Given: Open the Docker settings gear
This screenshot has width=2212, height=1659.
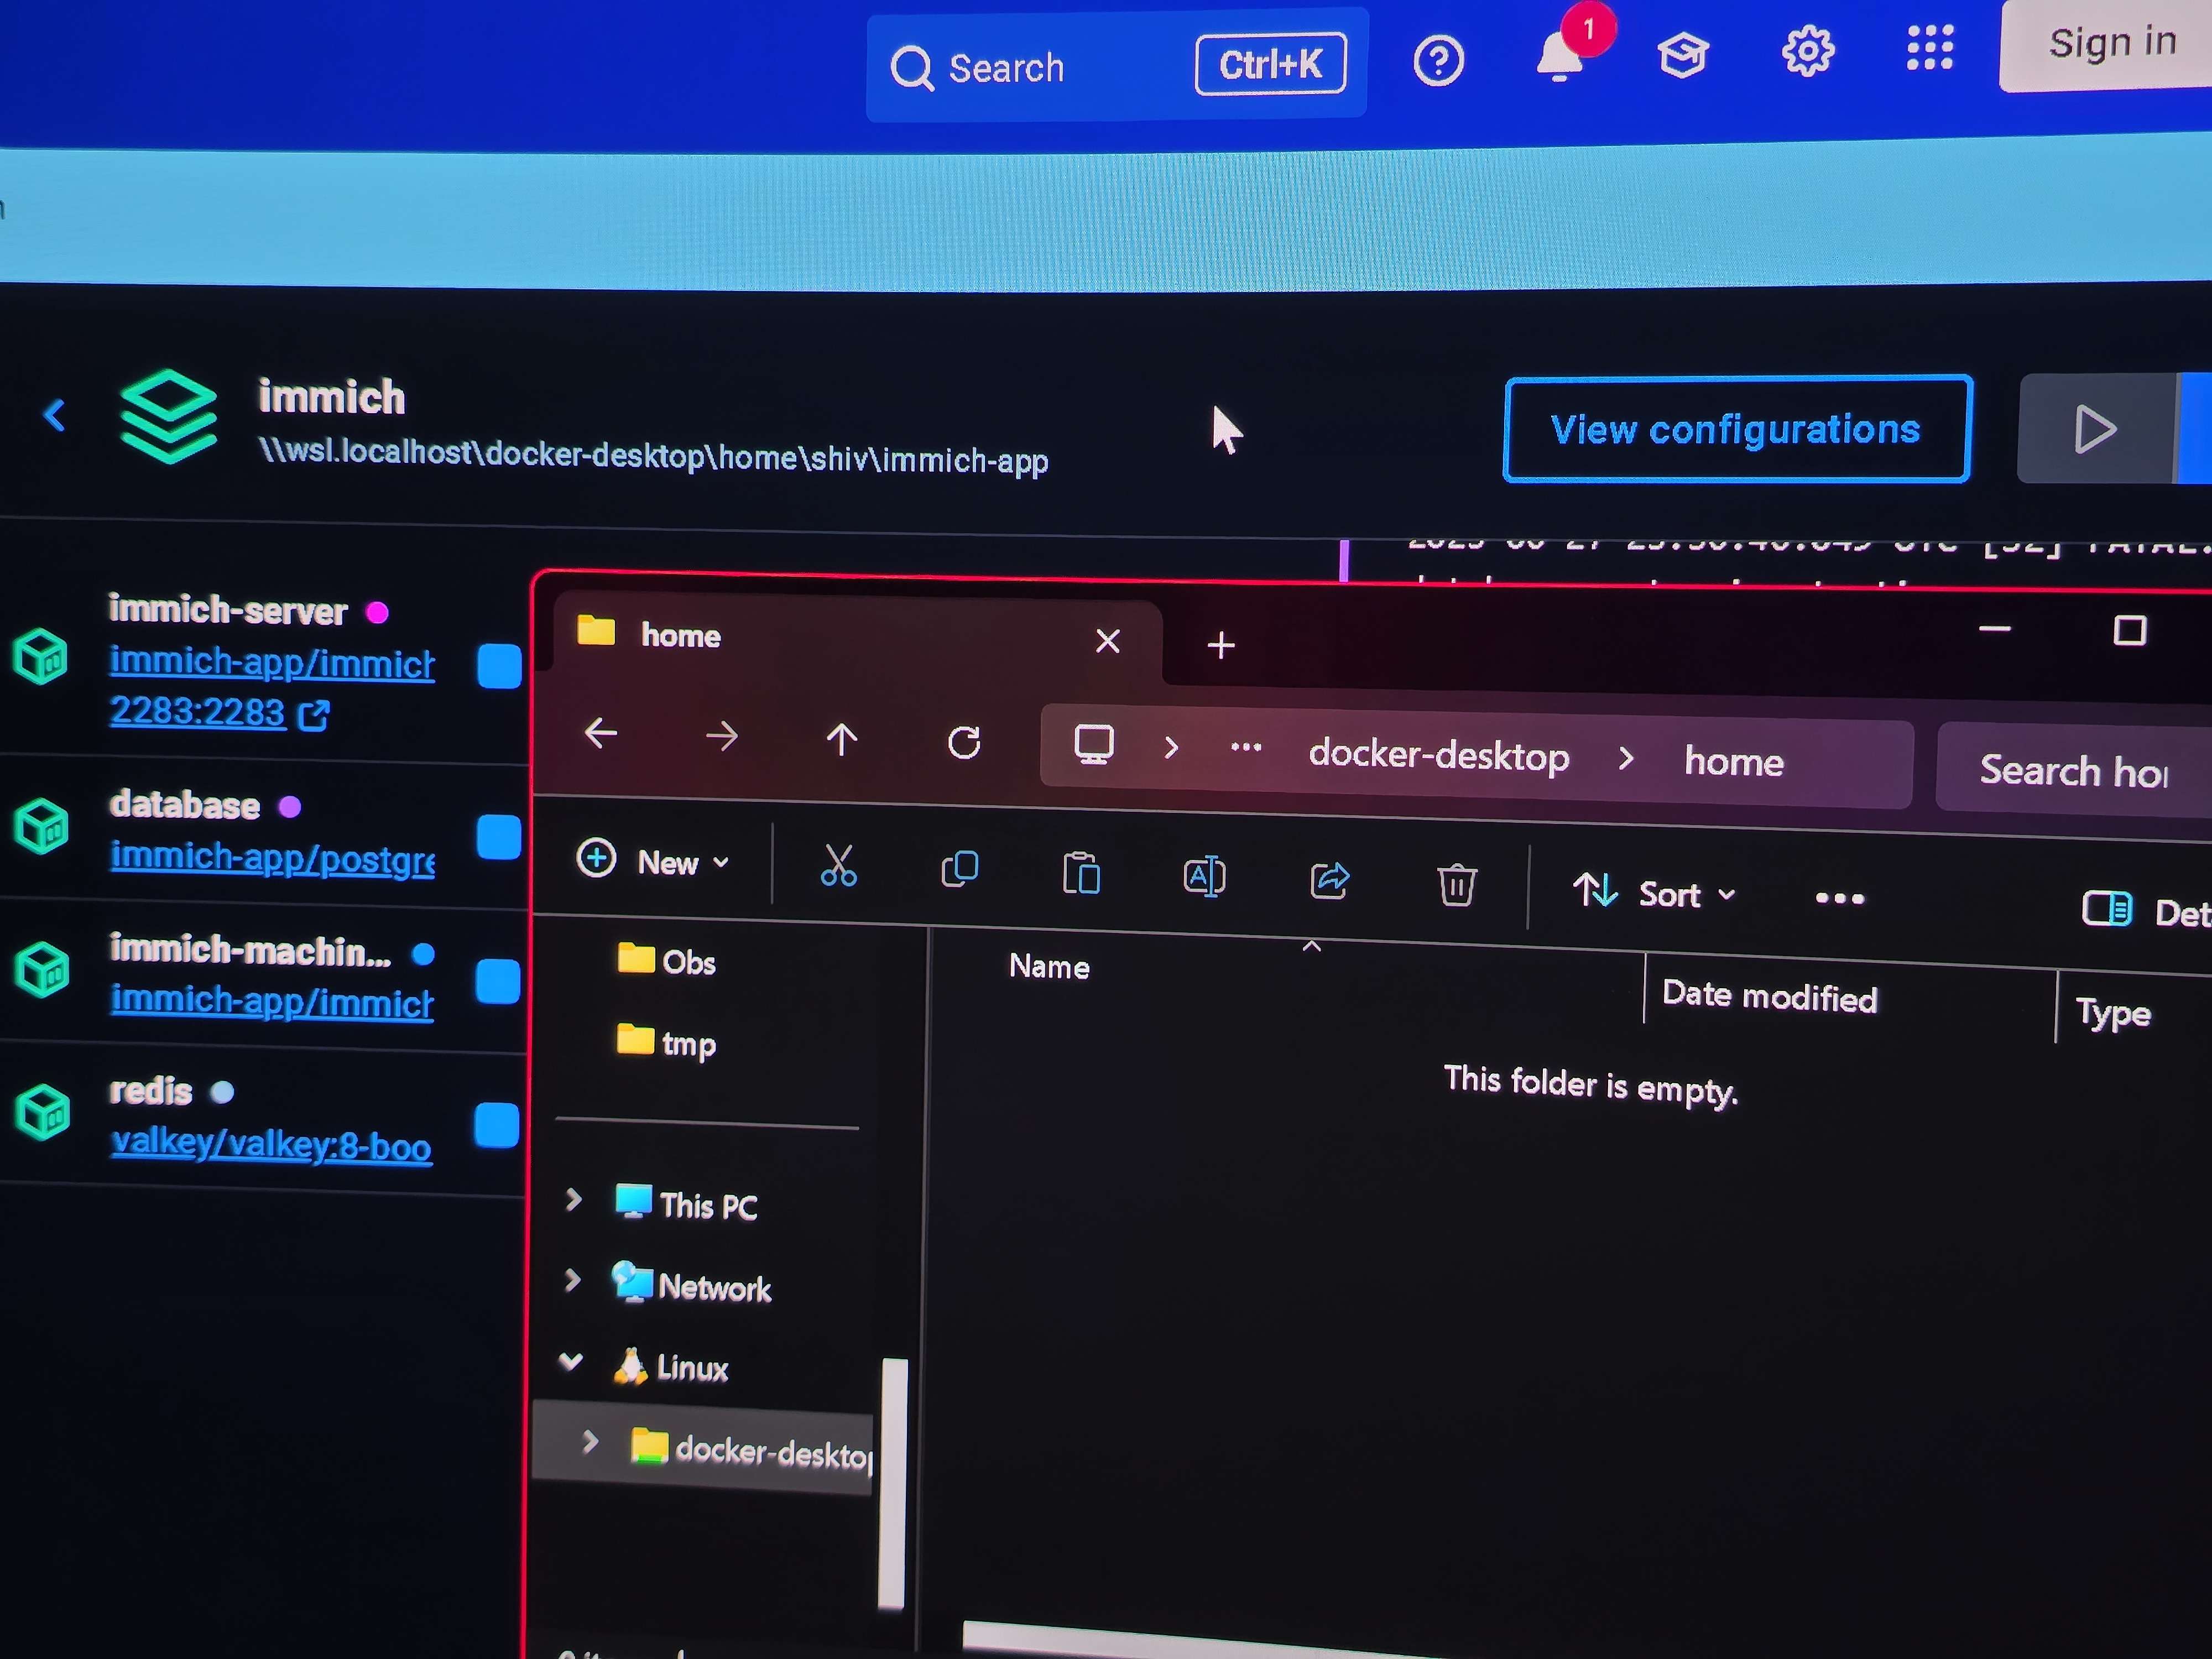Looking at the screenshot, I should click(x=1807, y=52).
